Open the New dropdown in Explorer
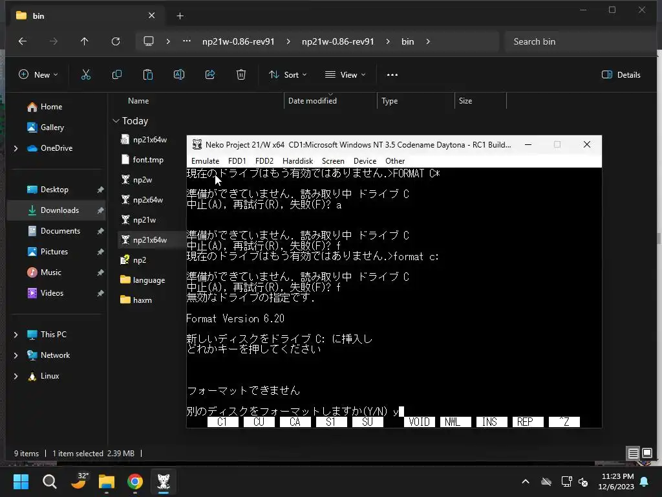This screenshot has width=662, height=497. [x=38, y=75]
